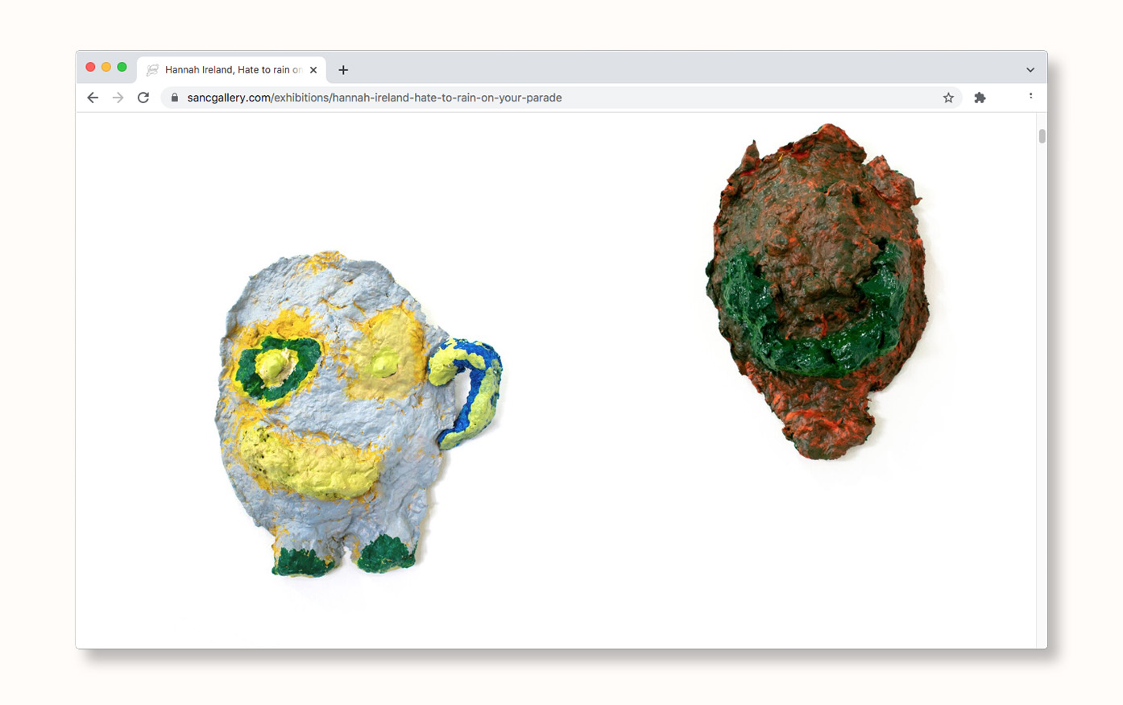Viewport: 1123px width, 705px height.
Task: Go back to the previous page
Action: [93, 97]
